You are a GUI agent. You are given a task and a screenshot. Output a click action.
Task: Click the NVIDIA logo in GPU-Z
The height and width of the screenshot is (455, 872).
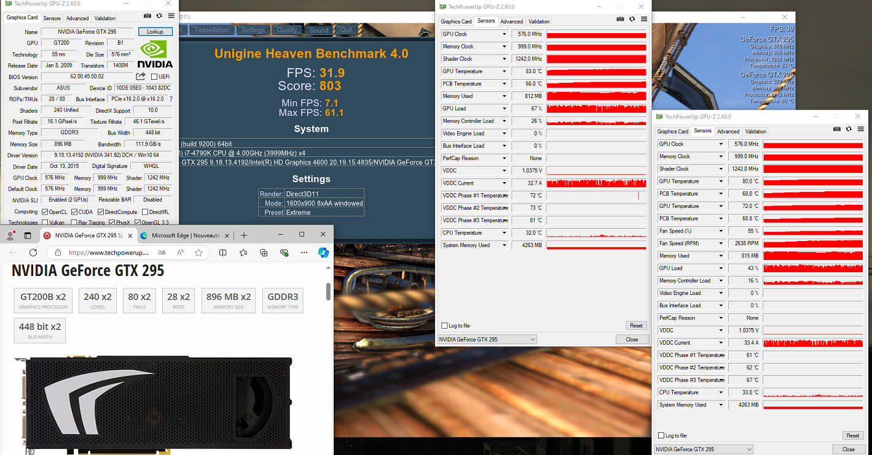tap(155, 54)
